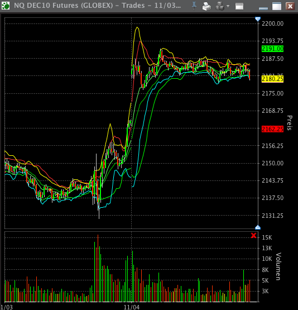298x310 pixels.
Task: Open the chart tools configuration icon
Action: [220, 6]
